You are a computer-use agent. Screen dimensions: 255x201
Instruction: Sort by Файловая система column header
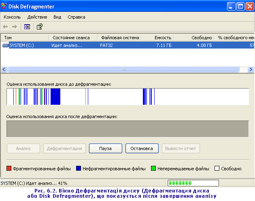point(119,38)
